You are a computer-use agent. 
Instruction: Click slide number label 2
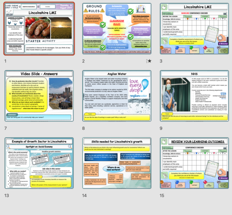coord(84,61)
